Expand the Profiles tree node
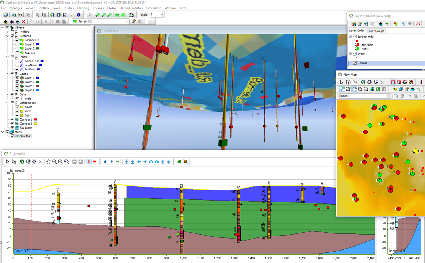 click(x=8, y=32)
